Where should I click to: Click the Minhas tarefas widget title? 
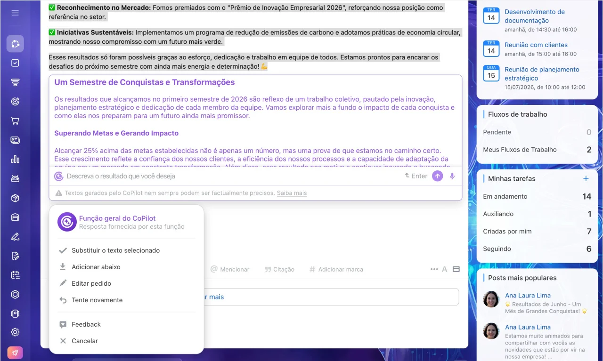click(x=512, y=178)
